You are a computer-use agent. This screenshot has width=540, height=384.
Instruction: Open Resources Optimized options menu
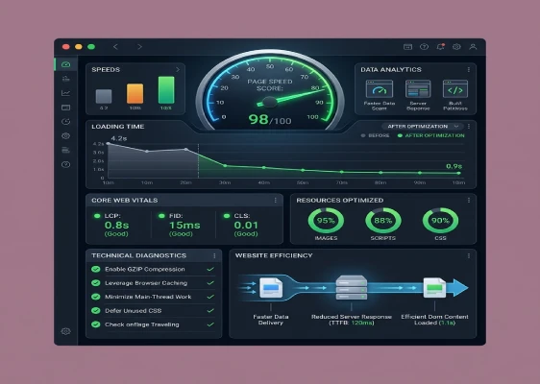[x=469, y=201]
